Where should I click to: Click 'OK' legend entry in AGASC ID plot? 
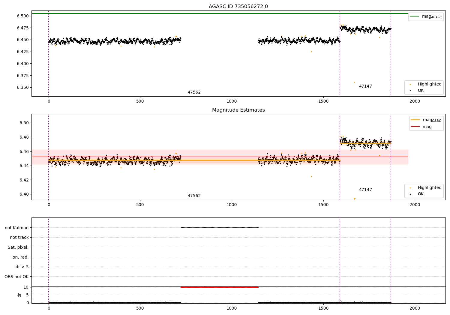pos(417,91)
